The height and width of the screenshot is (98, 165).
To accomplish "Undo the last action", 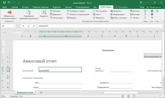I will click(x=9, y=2).
